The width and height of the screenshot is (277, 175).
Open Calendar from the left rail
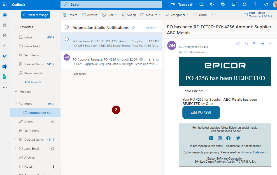[x=5, y=25]
